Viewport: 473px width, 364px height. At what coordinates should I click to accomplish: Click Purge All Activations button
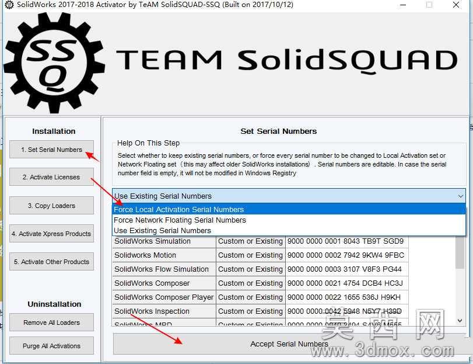pyautogui.click(x=51, y=345)
